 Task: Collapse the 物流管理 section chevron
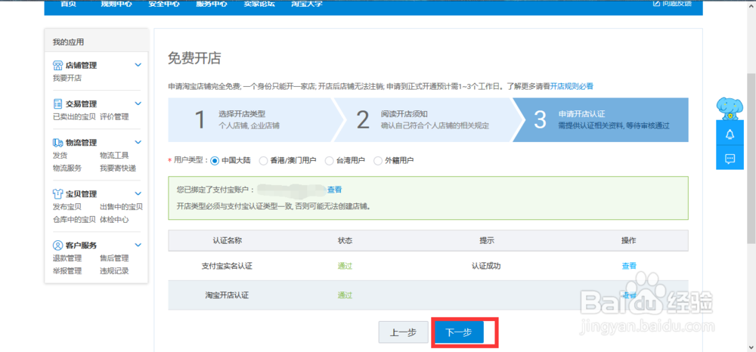138,143
